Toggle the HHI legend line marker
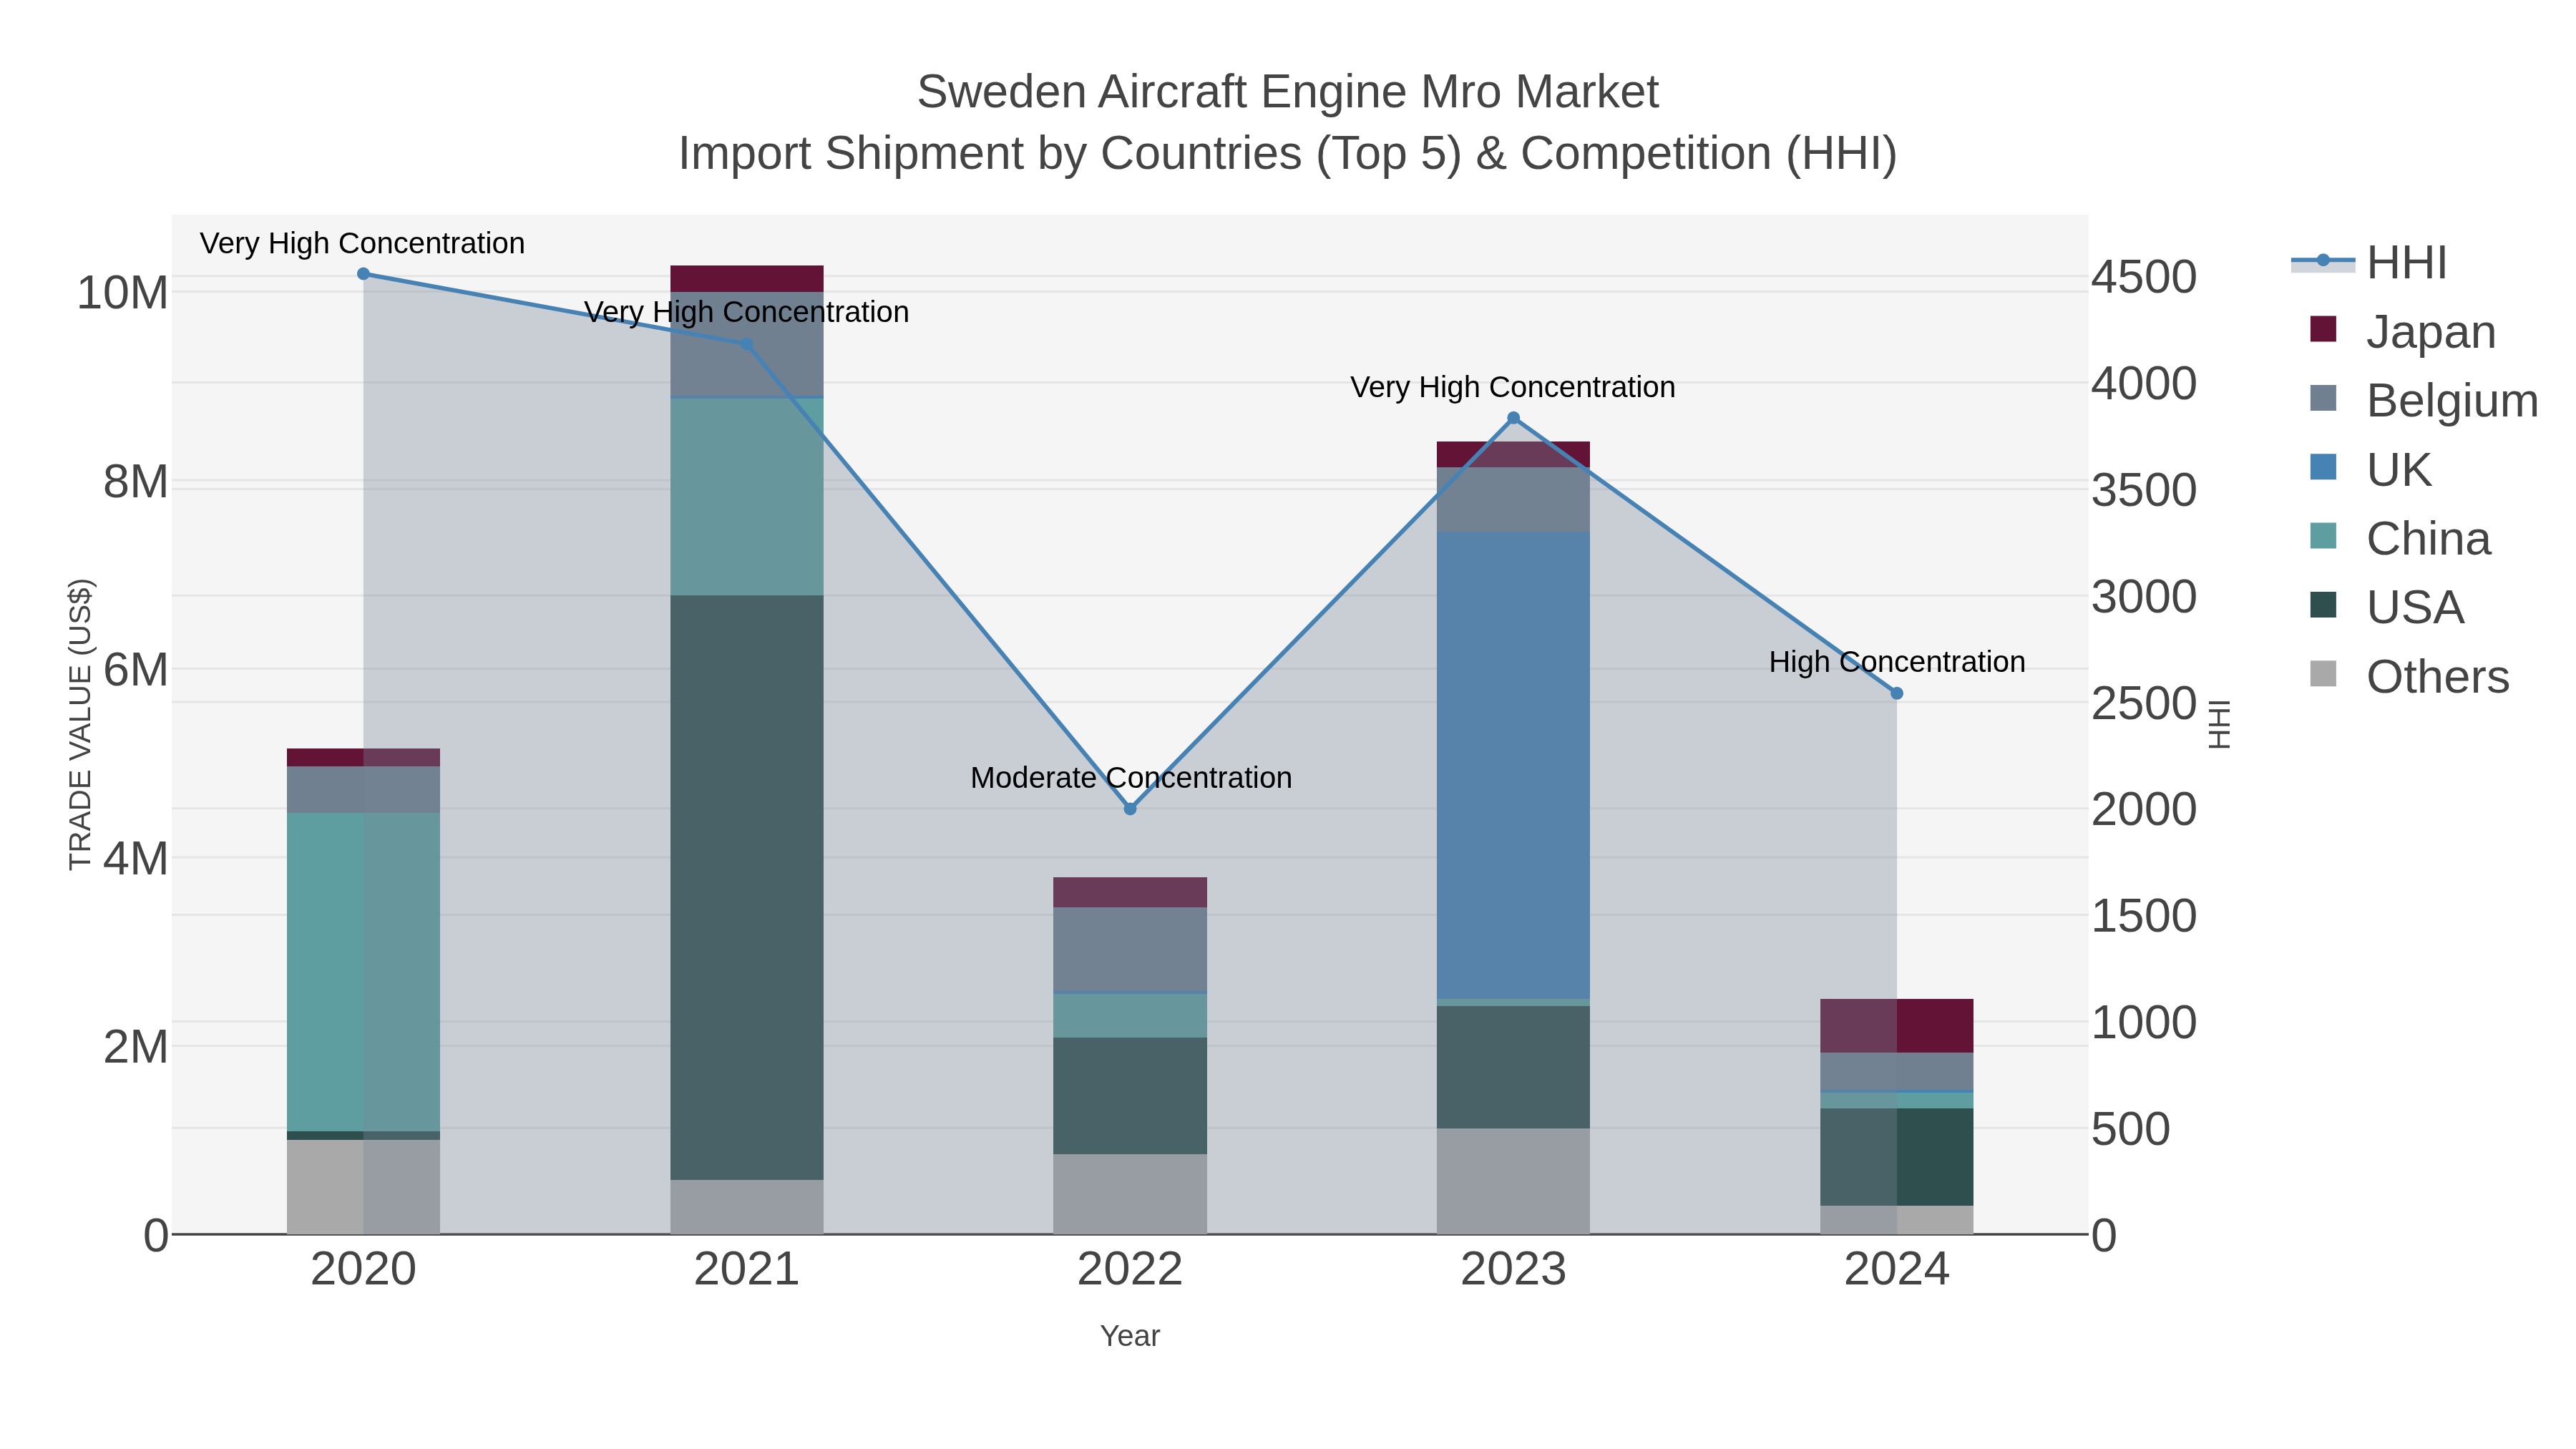The height and width of the screenshot is (1449, 2576). point(2322,261)
